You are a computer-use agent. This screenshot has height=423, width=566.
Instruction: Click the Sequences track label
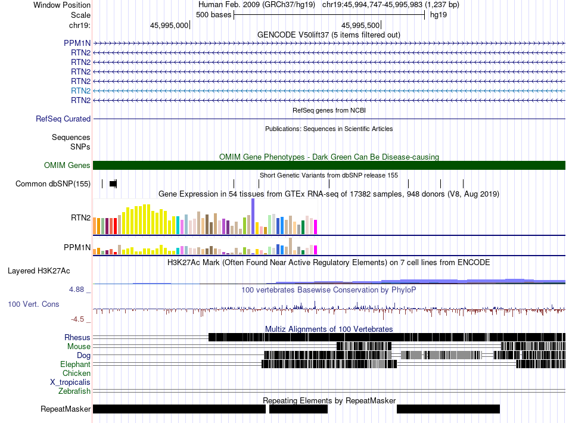click(x=71, y=137)
